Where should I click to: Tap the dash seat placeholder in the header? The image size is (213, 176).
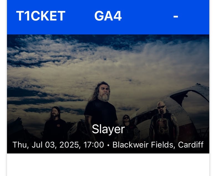[176, 17]
